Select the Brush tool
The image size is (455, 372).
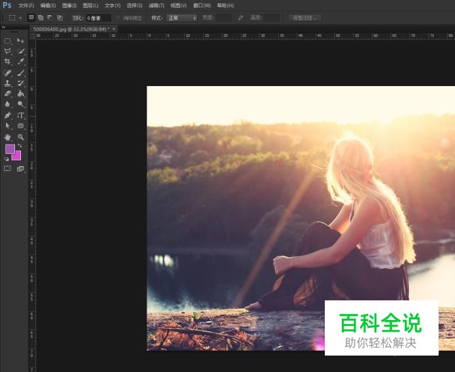pos(20,72)
